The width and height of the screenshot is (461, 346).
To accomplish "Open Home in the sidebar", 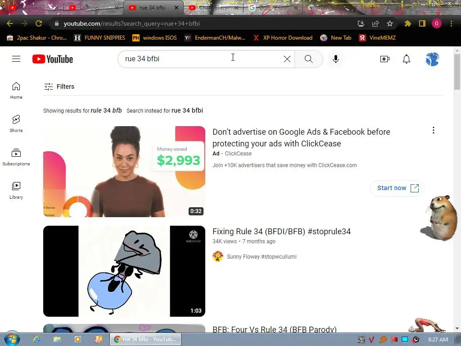I will tap(16, 91).
